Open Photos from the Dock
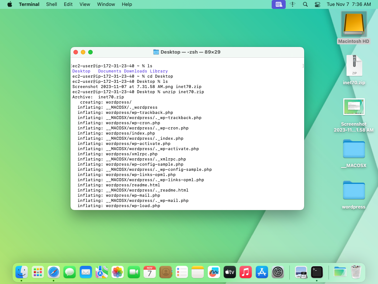Image resolution: width=378 pixels, height=284 pixels. 118,272
